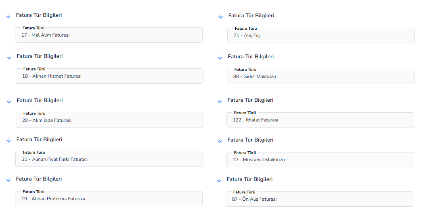Collapse section above 122 - İthalat Faturası
The height and width of the screenshot is (218, 425).
(220, 101)
